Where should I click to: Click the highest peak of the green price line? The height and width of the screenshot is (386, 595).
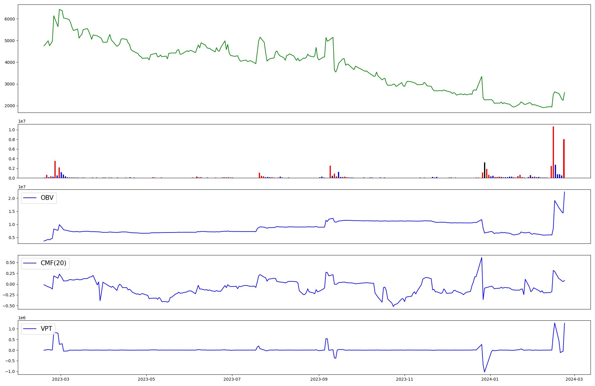click(59, 10)
